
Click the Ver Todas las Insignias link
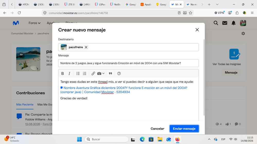[227, 64]
